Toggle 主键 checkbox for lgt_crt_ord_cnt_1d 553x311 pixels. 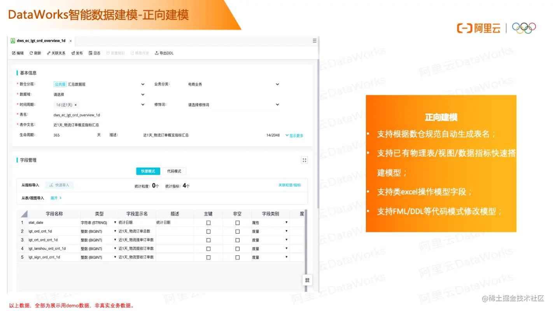[x=208, y=240]
